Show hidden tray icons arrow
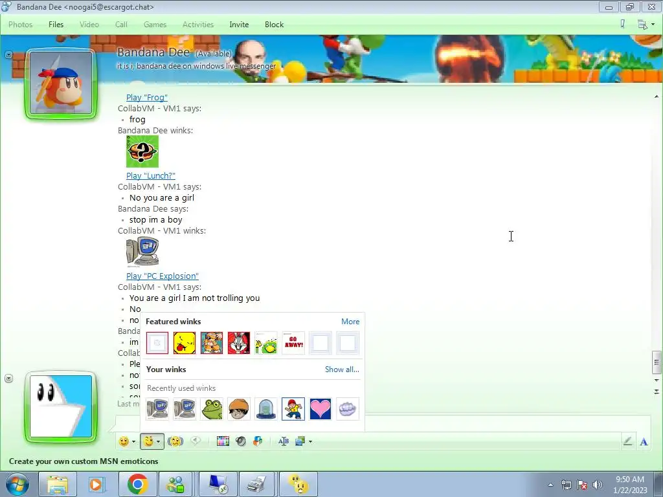Screen dimensions: 663x497 (550, 485)
